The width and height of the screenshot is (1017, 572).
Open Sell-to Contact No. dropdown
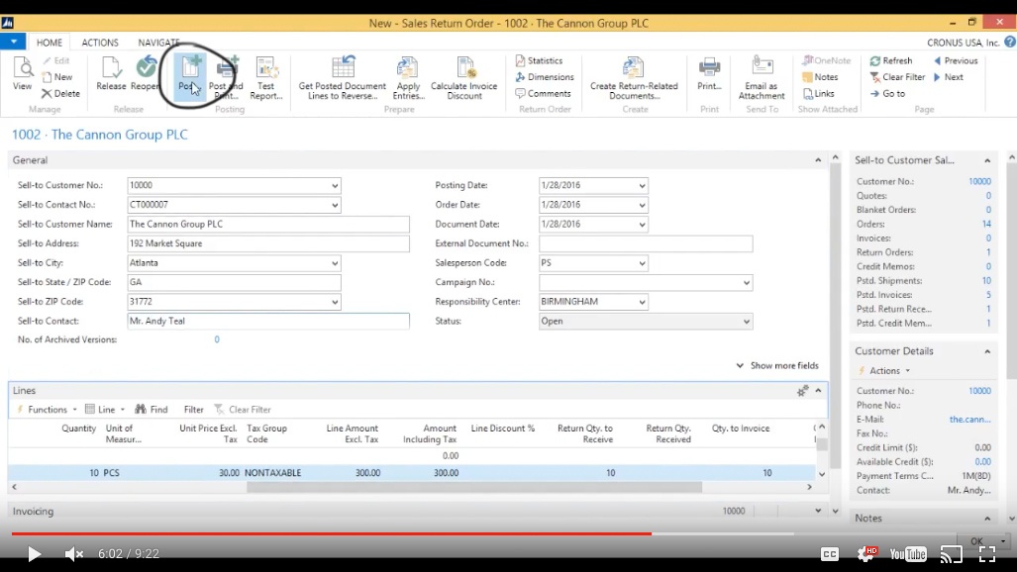[x=335, y=205]
